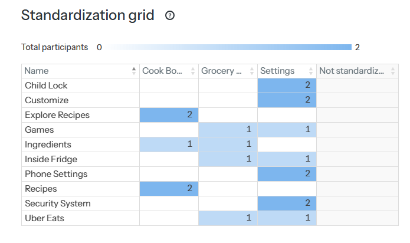The height and width of the screenshot is (243, 410).
Task: Select the Child Lock row name
Action: 46,86
